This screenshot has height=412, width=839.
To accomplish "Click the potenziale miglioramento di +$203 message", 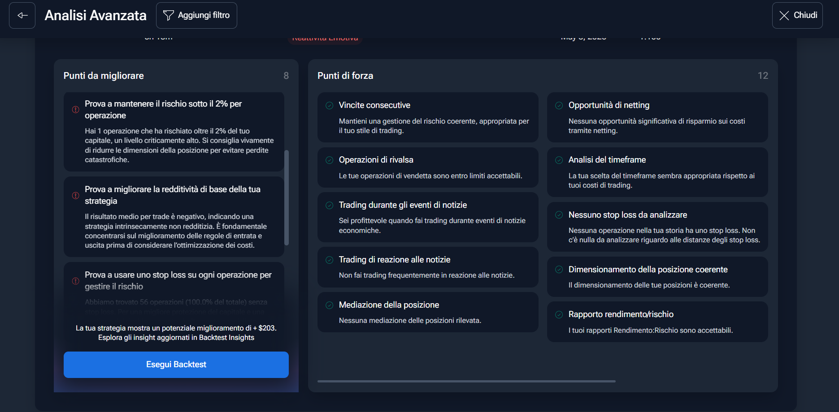I will click(x=176, y=333).
